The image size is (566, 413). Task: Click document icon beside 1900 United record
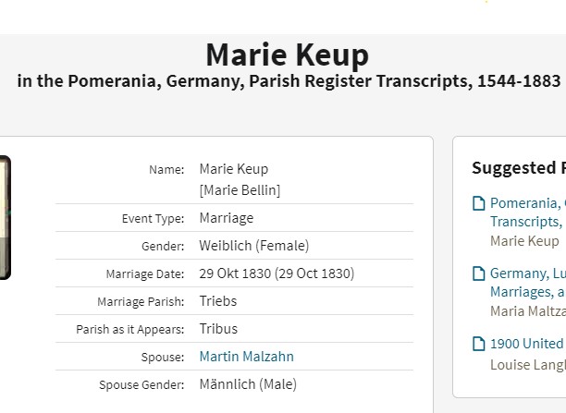pos(479,344)
